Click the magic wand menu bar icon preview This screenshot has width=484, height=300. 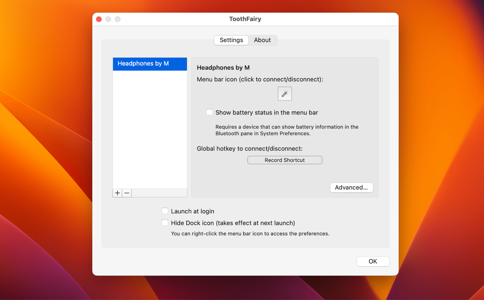pos(284,93)
